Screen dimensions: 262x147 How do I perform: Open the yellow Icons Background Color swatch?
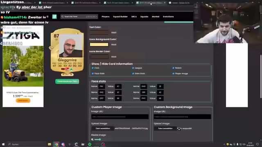tap(99, 45)
